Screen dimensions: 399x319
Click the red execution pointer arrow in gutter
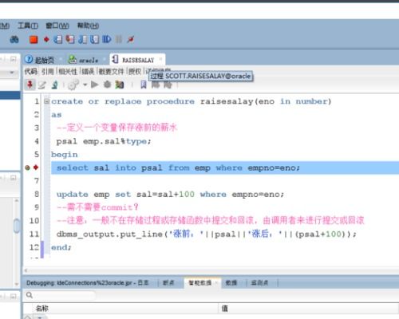(36, 167)
